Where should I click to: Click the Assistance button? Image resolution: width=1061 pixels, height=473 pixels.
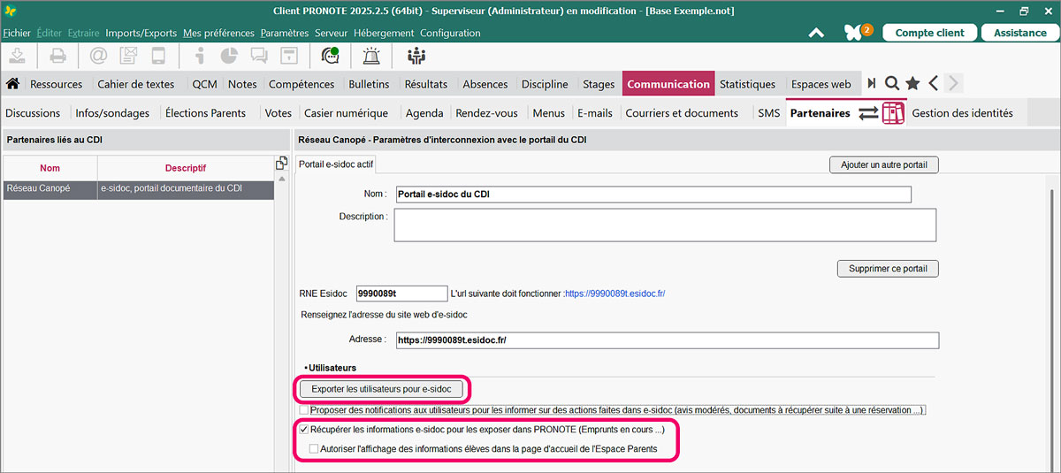click(x=1019, y=33)
